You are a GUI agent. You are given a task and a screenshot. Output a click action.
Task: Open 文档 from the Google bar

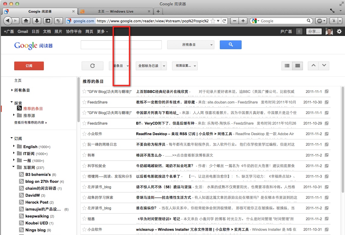pos(47,31)
